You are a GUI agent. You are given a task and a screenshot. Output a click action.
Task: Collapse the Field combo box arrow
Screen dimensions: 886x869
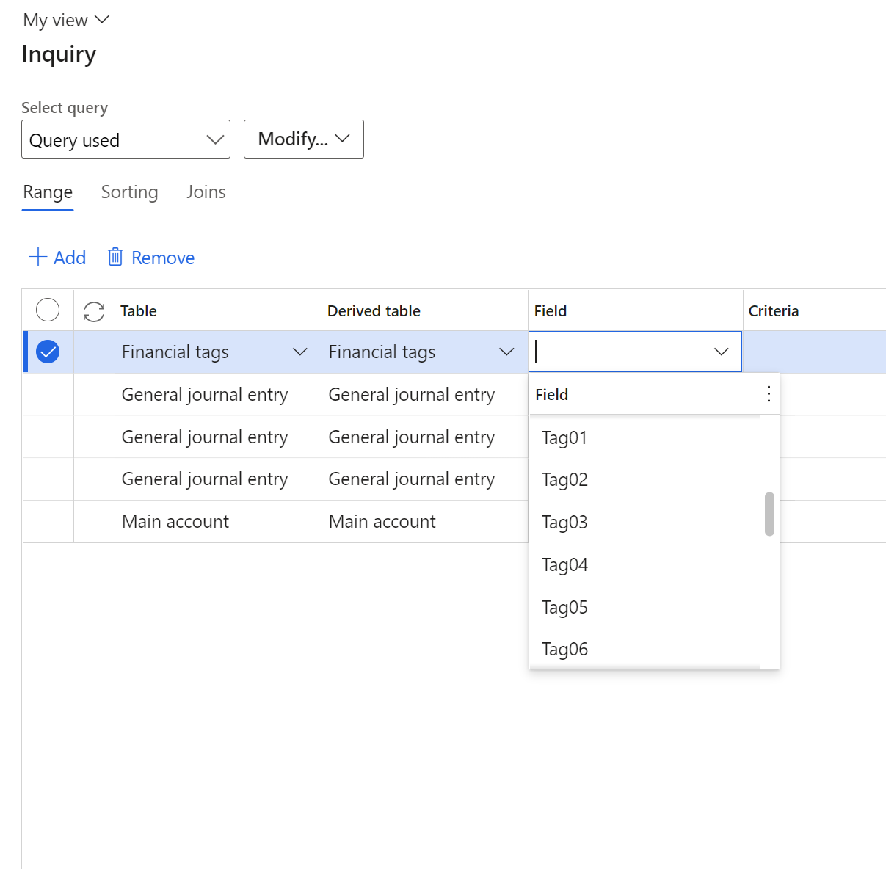tap(721, 352)
